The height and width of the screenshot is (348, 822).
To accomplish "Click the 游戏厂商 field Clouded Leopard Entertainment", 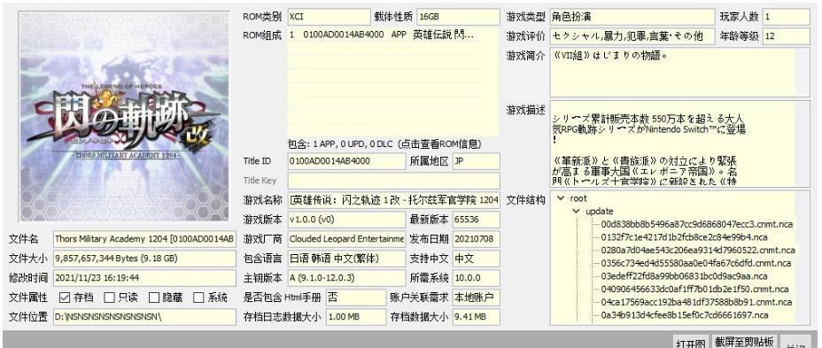I will pyautogui.click(x=346, y=239).
